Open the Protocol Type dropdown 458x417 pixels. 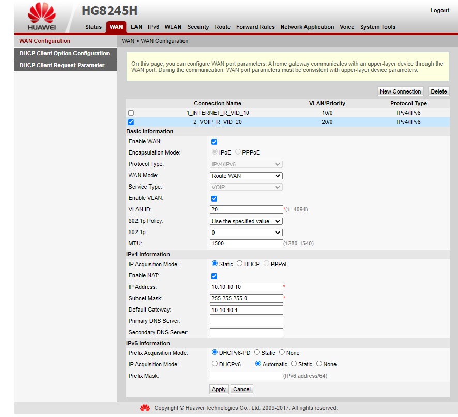[246, 164]
